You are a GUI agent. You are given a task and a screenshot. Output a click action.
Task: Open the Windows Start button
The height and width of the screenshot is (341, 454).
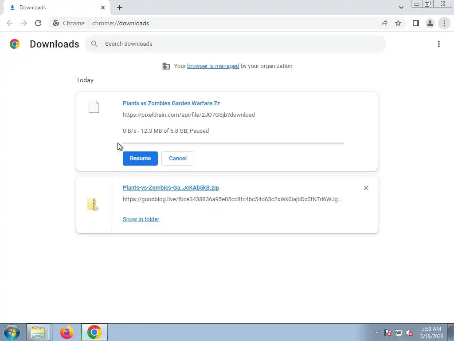coord(12,332)
